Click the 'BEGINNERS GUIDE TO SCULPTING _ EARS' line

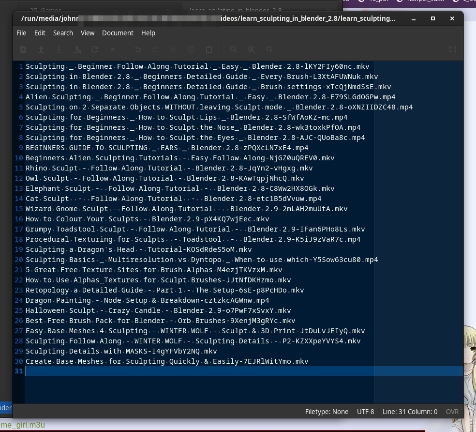click(x=167, y=148)
